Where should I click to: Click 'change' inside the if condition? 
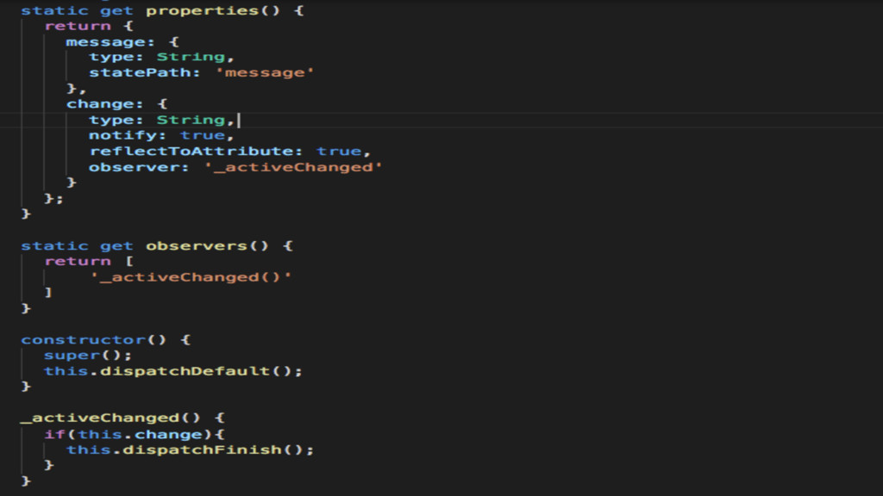click(x=168, y=435)
